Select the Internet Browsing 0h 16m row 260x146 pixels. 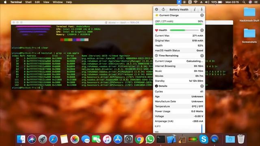click(179, 66)
